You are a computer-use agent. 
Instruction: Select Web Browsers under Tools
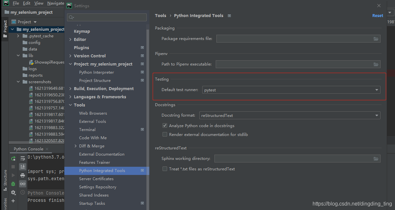click(x=93, y=113)
